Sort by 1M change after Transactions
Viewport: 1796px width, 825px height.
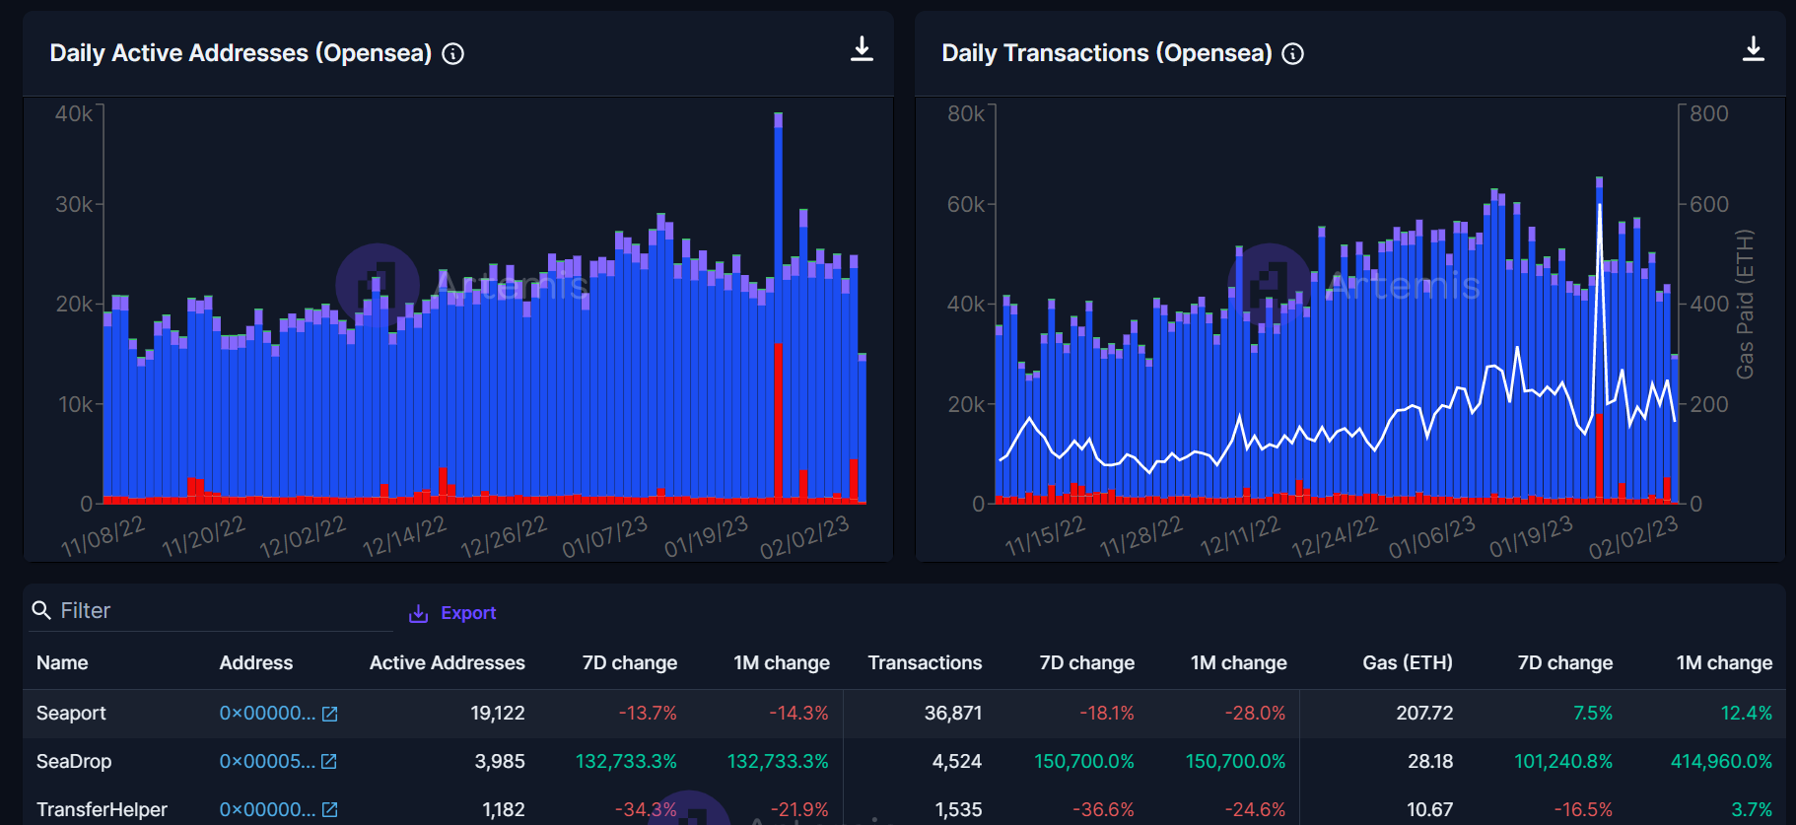(x=1239, y=662)
